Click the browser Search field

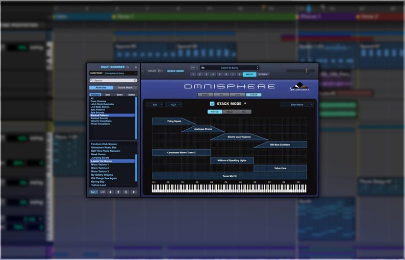tap(113, 81)
